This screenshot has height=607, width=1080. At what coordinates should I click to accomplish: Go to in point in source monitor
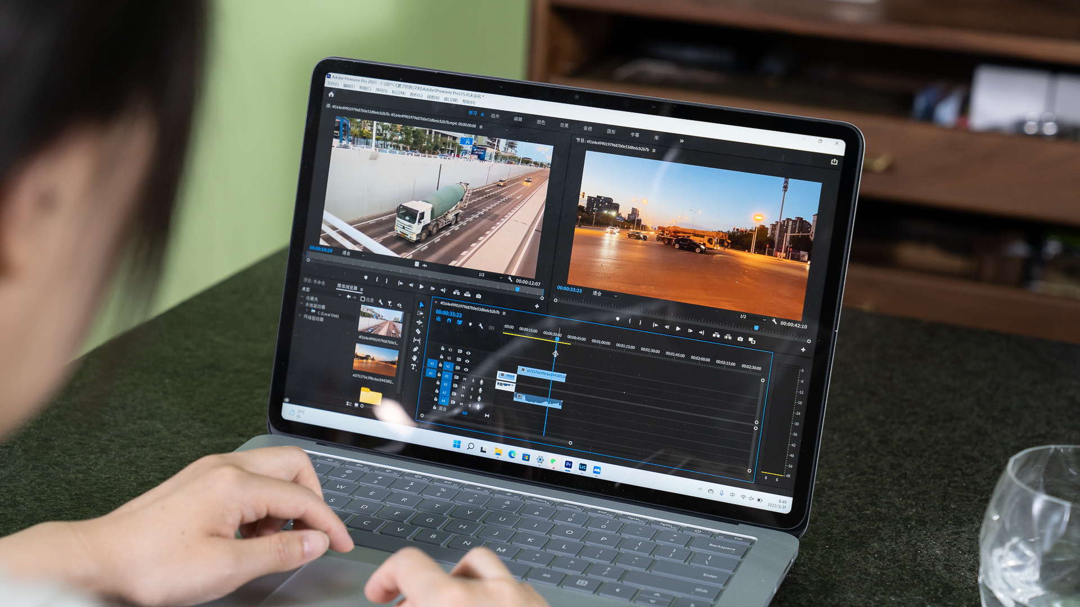pos(400,283)
